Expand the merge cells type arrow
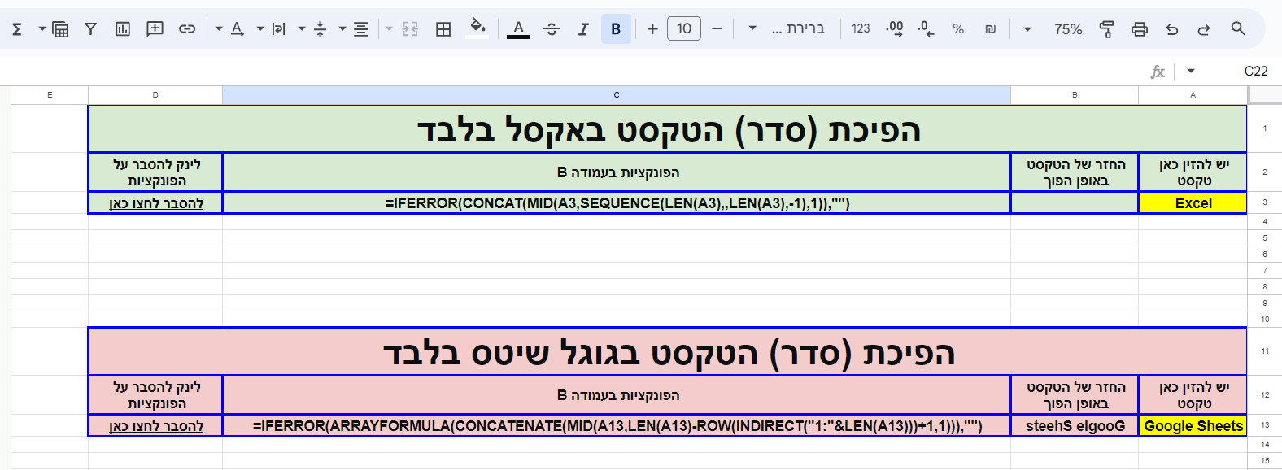The width and height of the screenshot is (1282, 470). point(389,29)
